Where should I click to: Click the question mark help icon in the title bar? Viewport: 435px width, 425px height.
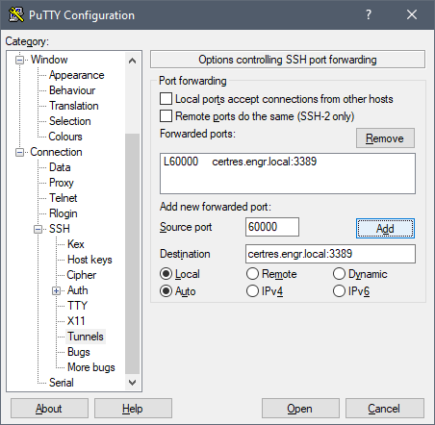(369, 14)
